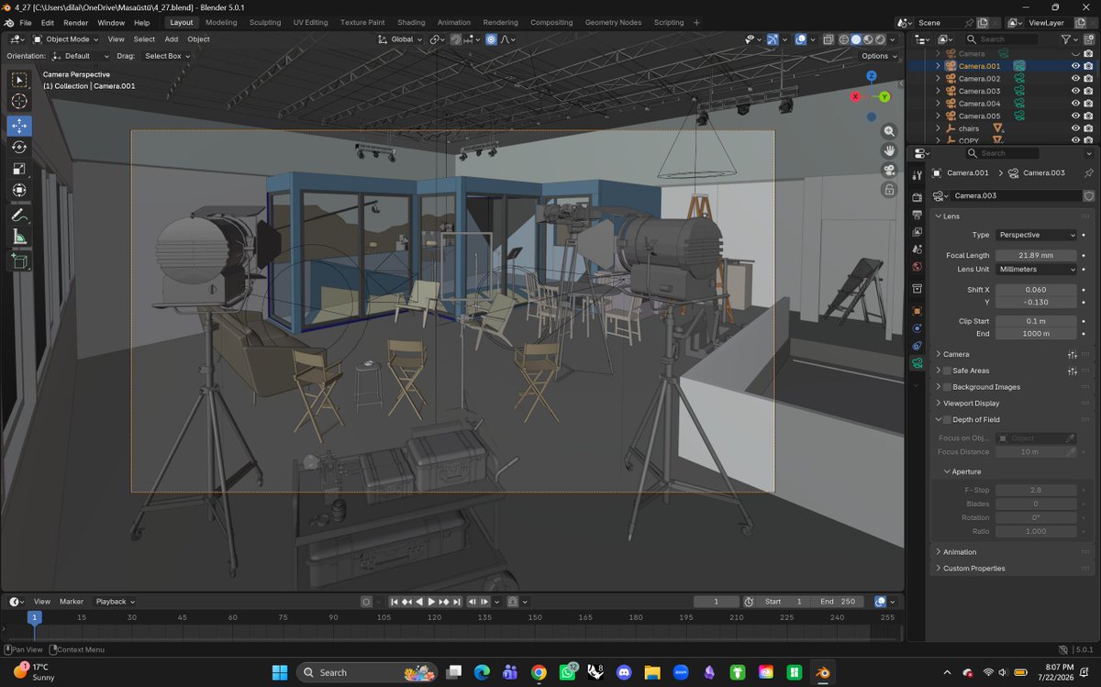1101x687 pixels.
Task: Enable the Depth of Field checkbox
Action: pyautogui.click(x=947, y=419)
